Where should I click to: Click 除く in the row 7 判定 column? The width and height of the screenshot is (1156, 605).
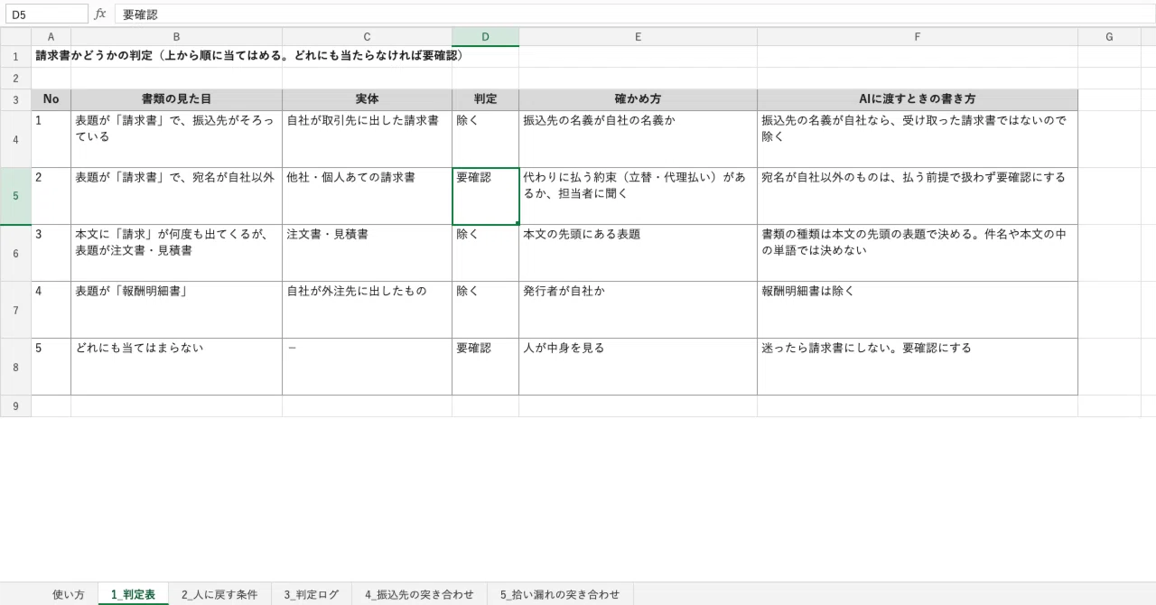coord(485,310)
